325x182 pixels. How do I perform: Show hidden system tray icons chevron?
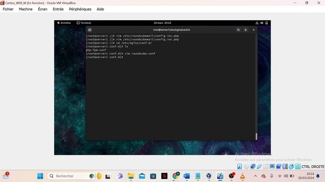255,176
